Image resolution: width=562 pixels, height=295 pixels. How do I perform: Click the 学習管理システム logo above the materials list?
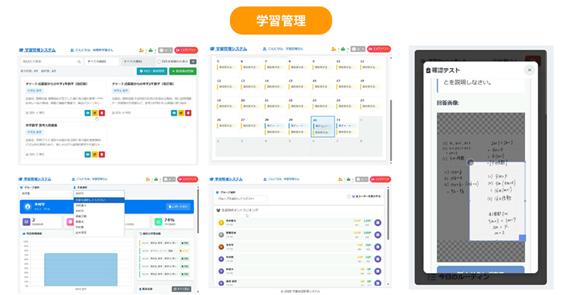pos(40,48)
